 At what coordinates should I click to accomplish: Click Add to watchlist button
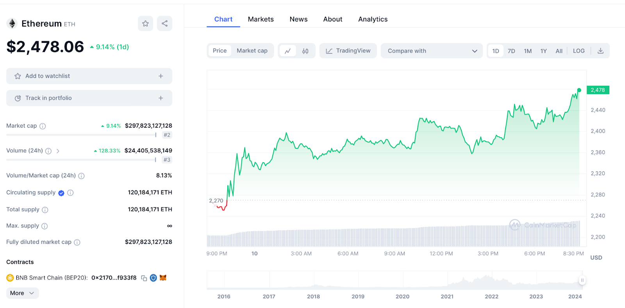point(89,76)
